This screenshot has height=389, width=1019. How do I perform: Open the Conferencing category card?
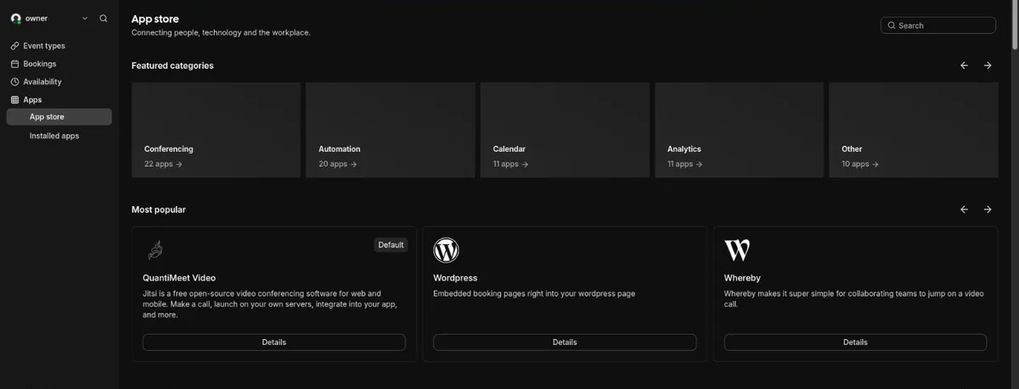pyautogui.click(x=217, y=130)
